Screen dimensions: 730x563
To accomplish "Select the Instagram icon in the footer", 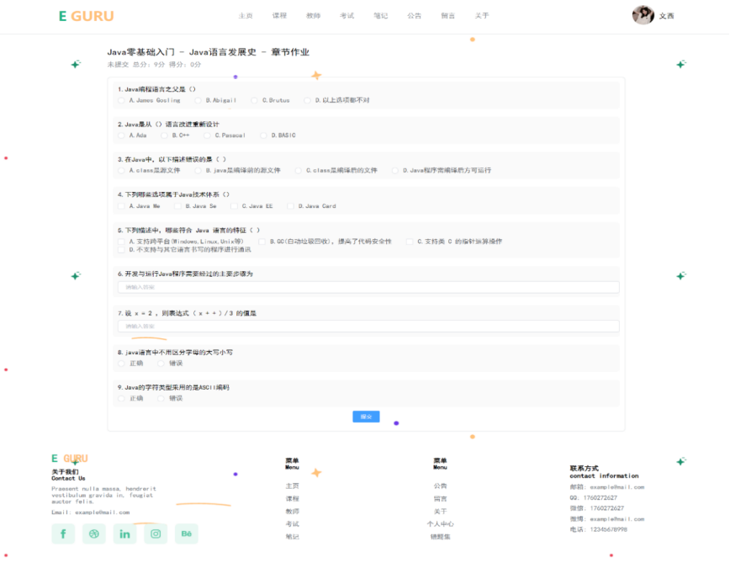I will pos(155,534).
